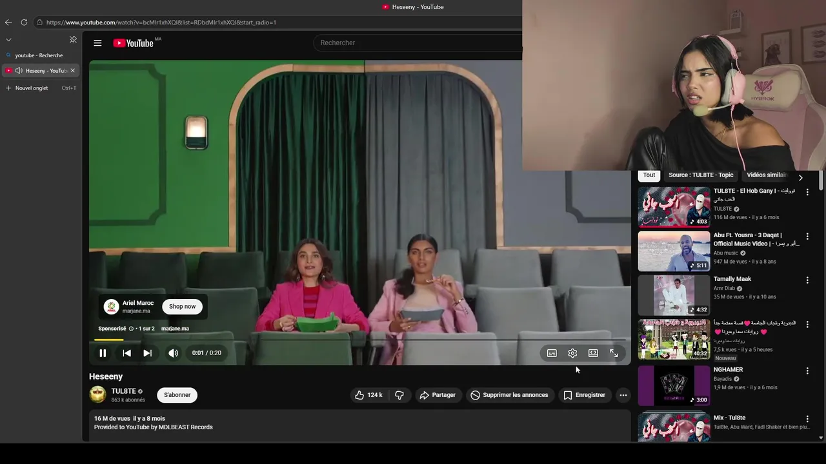Image resolution: width=826 pixels, height=464 pixels.
Task: Go back with the browser back arrow
Action: click(8, 22)
